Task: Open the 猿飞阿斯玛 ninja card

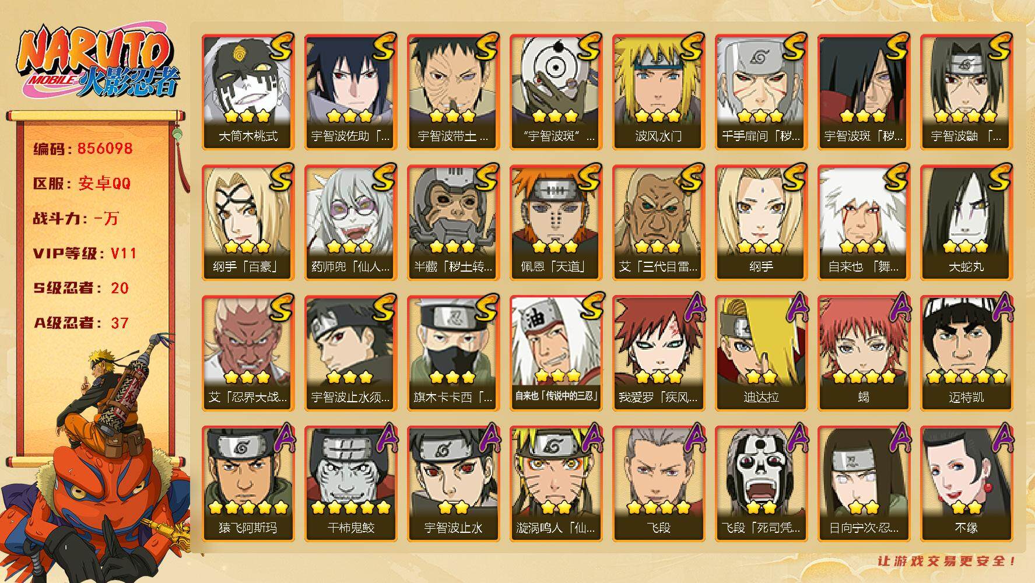Action: point(248,484)
